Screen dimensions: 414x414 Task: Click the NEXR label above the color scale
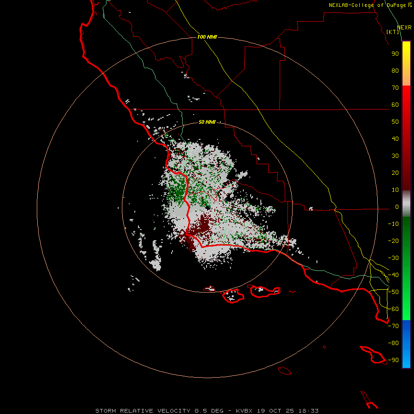[x=404, y=28]
